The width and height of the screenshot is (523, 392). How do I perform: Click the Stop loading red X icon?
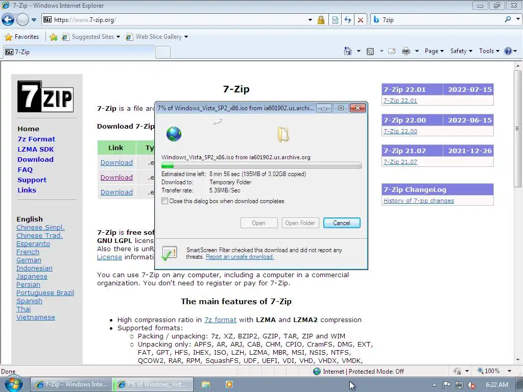click(x=361, y=20)
